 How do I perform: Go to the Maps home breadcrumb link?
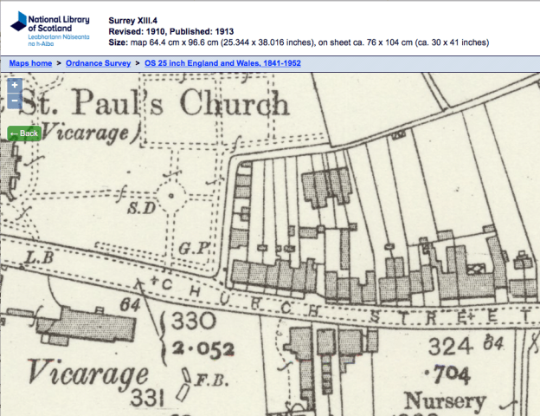[32, 63]
